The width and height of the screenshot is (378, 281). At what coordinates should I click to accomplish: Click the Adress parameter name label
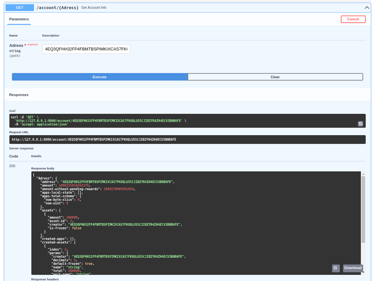click(16, 46)
